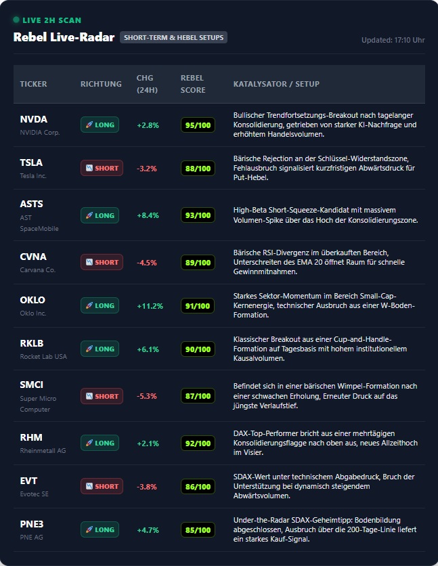This screenshot has height=566, width=438.
Task: Click the 90/100 Rebel score badge
Action: pyautogui.click(x=198, y=349)
